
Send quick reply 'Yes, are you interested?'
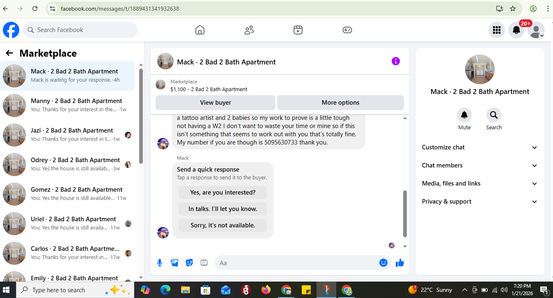pos(223,193)
